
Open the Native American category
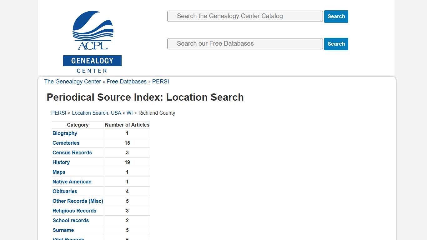(72, 182)
